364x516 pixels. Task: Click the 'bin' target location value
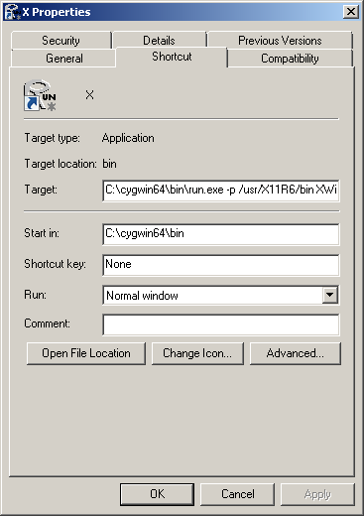(109, 164)
